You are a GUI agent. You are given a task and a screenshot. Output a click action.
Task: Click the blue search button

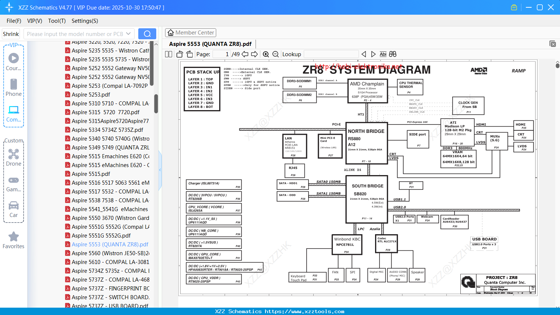(x=147, y=34)
